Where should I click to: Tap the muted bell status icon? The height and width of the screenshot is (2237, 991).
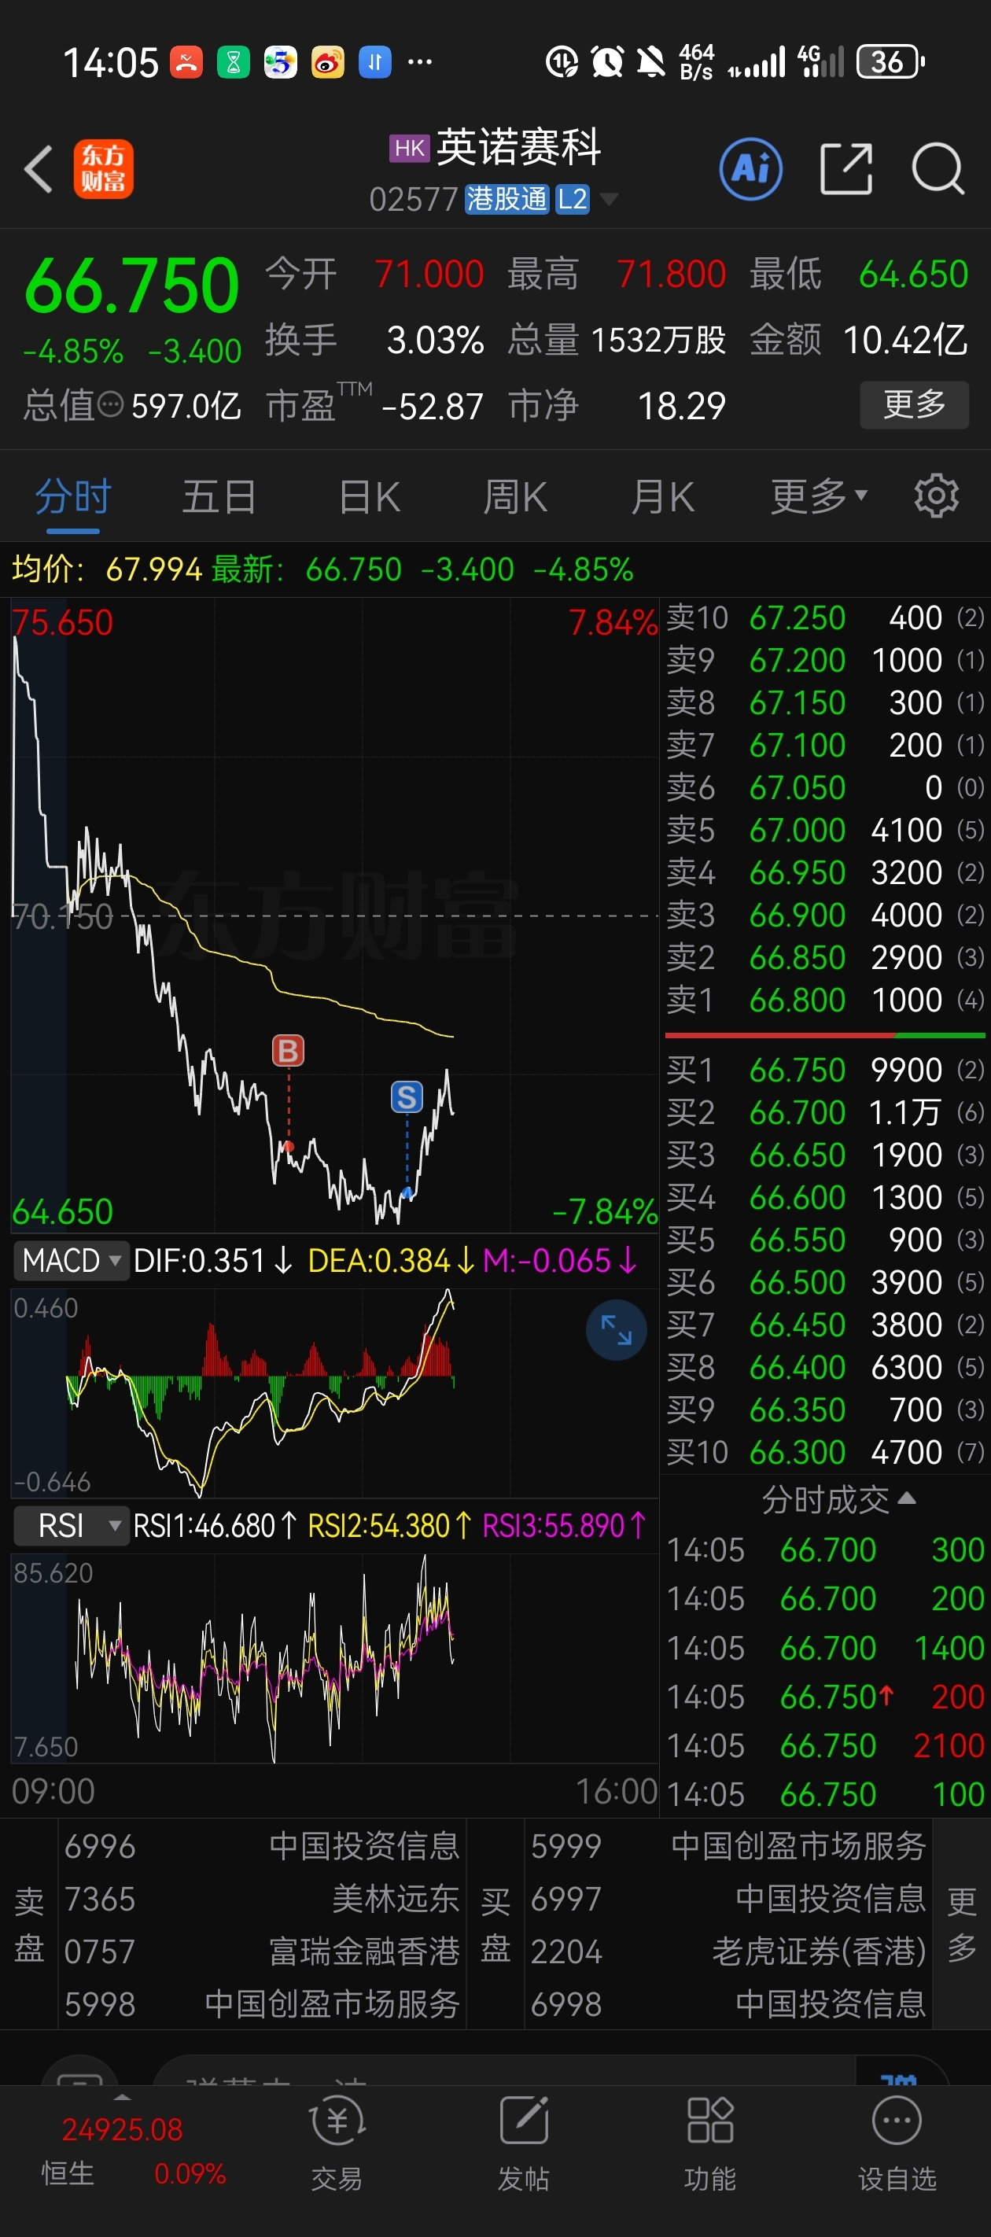tap(650, 61)
